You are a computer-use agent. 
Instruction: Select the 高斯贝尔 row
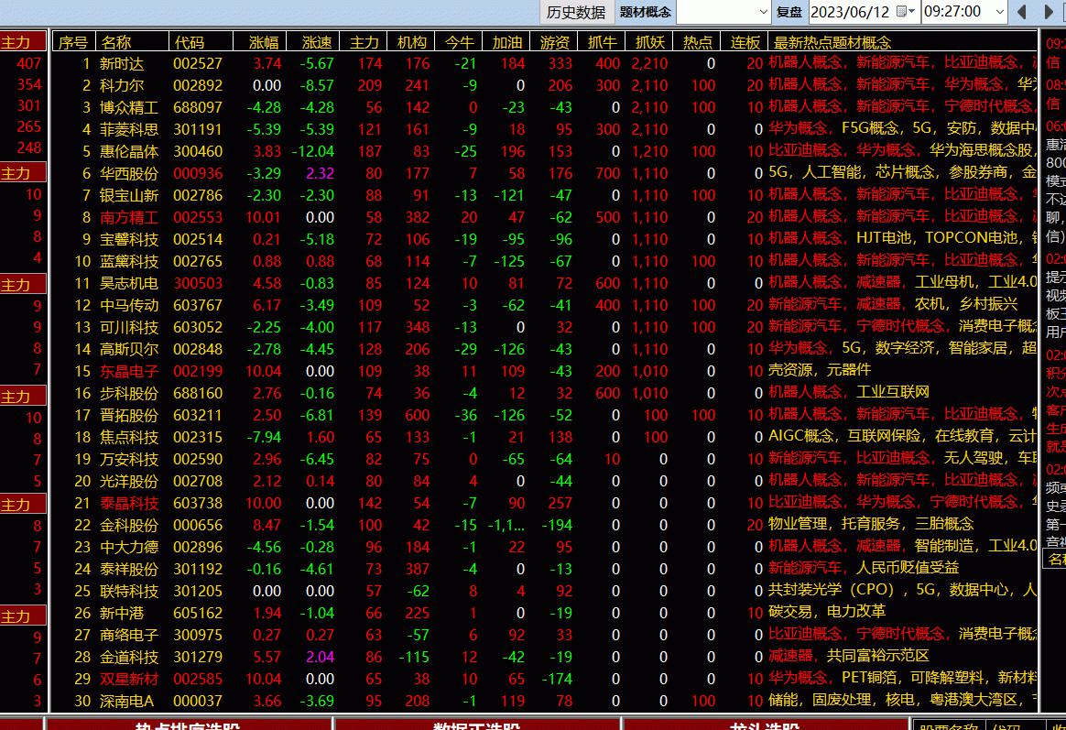tap(545, 349)
